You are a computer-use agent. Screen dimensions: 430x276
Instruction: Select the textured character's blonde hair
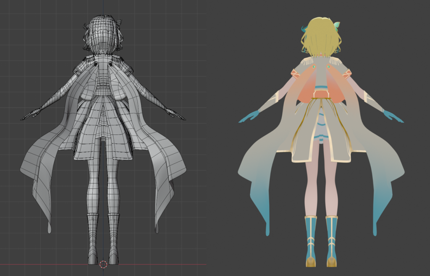[x=321, y=37]
